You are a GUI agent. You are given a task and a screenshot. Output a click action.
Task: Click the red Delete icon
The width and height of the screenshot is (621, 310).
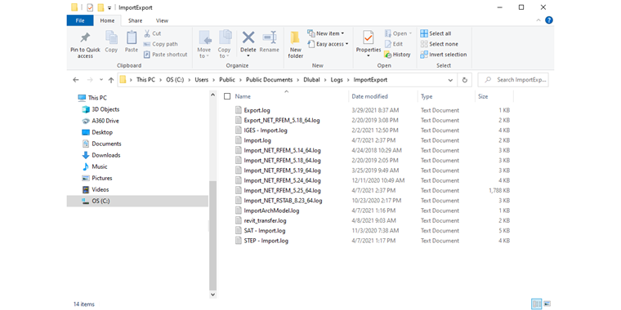tap(248, 38)
